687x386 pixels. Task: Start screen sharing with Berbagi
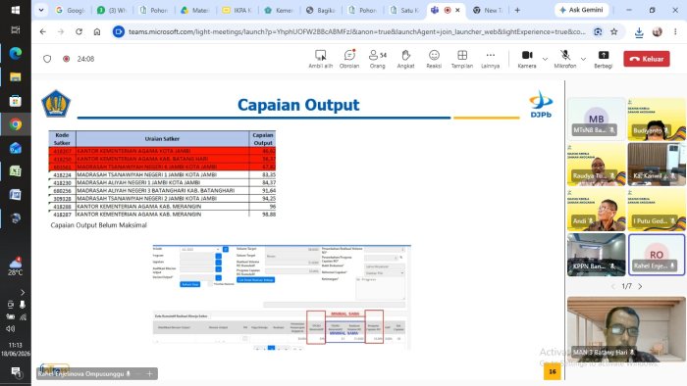(604, 59)
